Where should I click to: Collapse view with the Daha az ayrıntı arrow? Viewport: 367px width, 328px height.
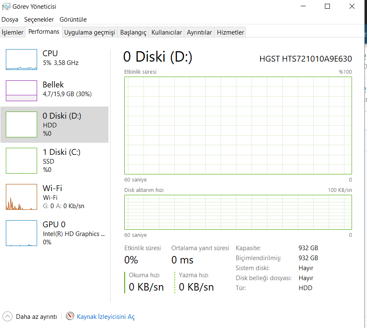click(8, 316)
